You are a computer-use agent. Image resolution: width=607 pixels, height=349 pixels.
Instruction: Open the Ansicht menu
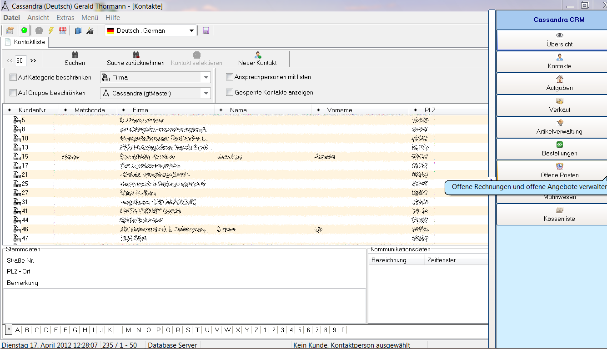point(38,18)
